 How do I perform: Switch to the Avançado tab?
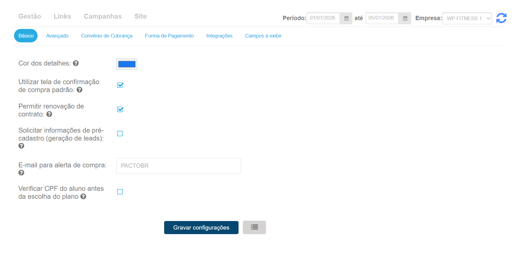(x=57, y=36)
